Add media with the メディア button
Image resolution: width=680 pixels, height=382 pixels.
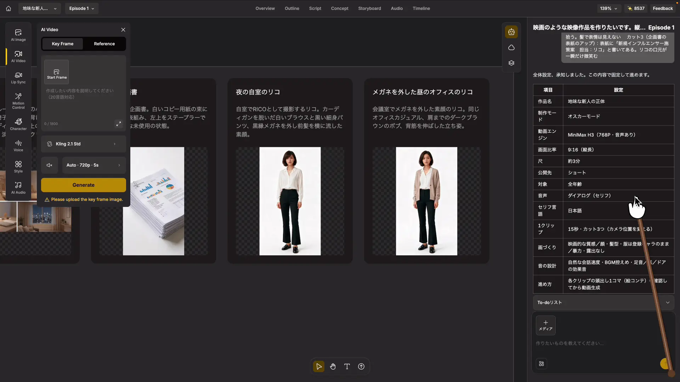tap(546, 325)
